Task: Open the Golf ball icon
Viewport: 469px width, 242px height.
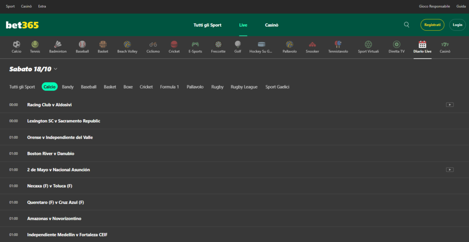Action: point(238,45)
